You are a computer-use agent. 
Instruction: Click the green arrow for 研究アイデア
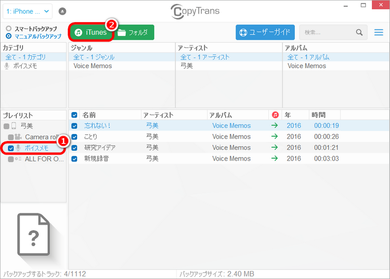click(x=275, y=147)
